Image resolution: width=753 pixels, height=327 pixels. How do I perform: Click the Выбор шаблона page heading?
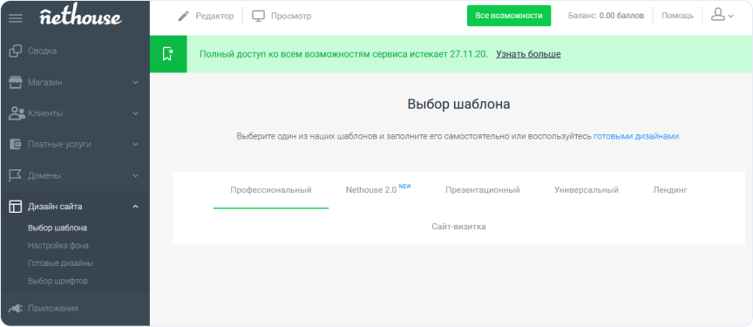458,105
